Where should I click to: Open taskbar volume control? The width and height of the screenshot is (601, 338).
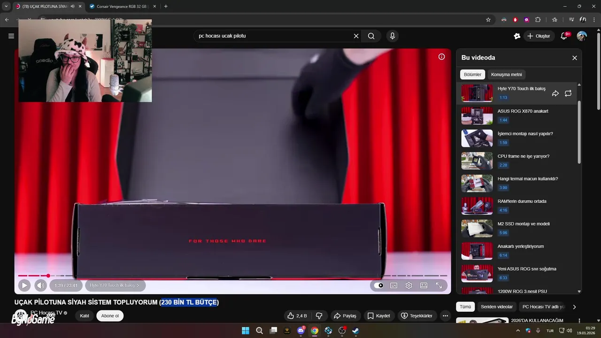point(569,330)
